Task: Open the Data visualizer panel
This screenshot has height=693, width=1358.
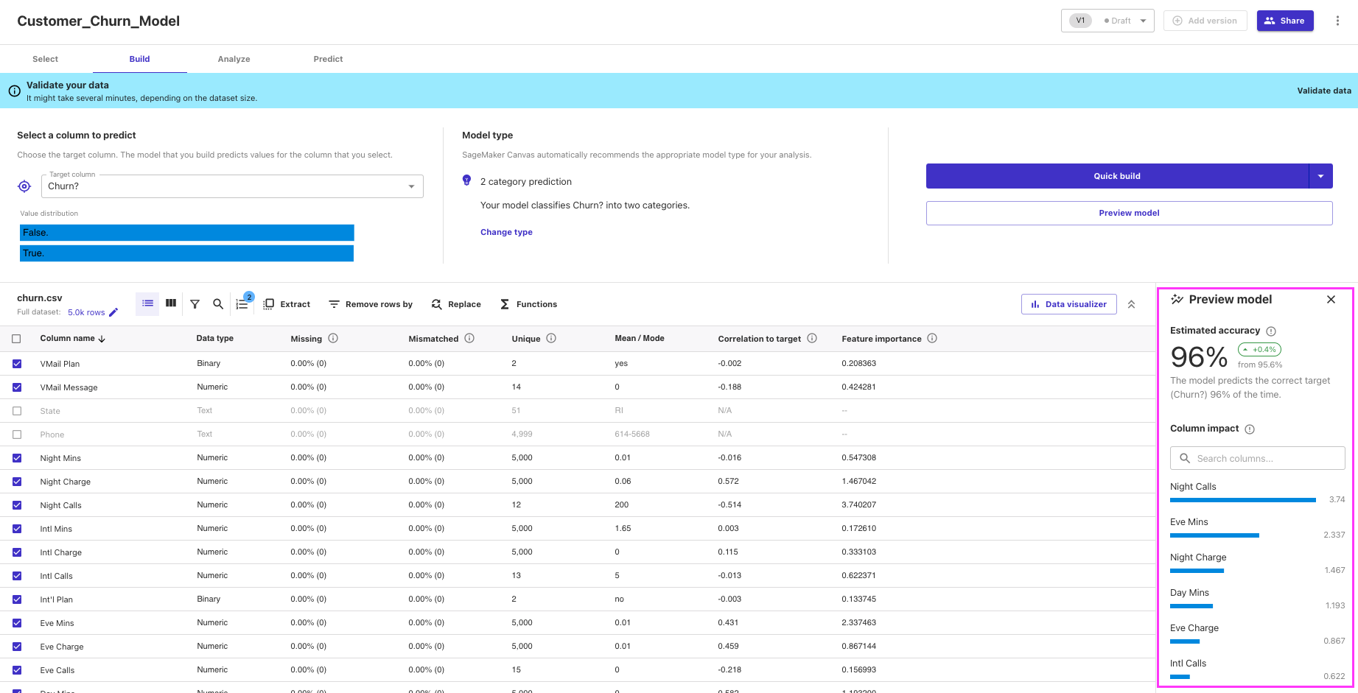Action: click(1068, 303)
